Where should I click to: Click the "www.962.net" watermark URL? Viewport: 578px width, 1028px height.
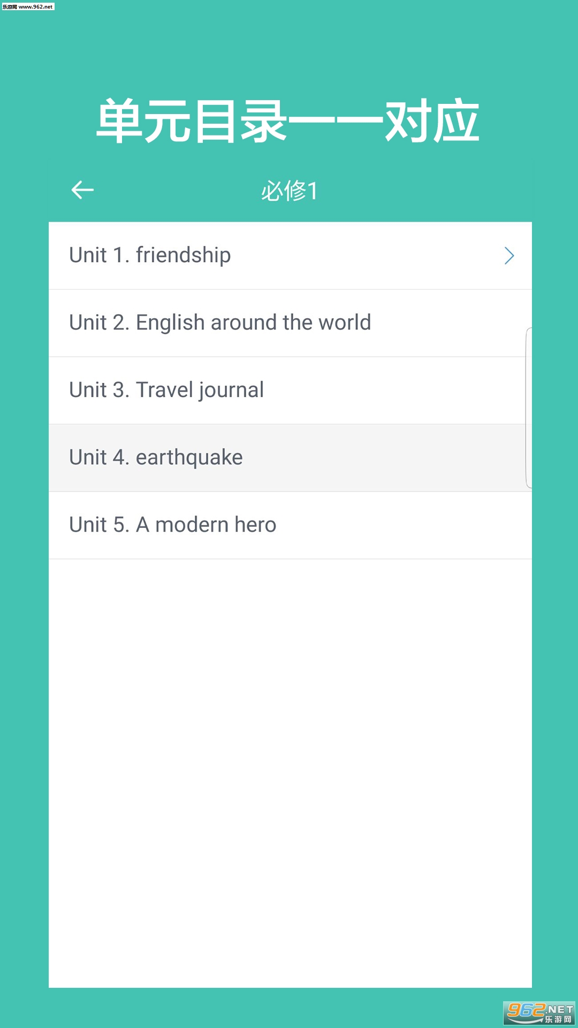36,6
